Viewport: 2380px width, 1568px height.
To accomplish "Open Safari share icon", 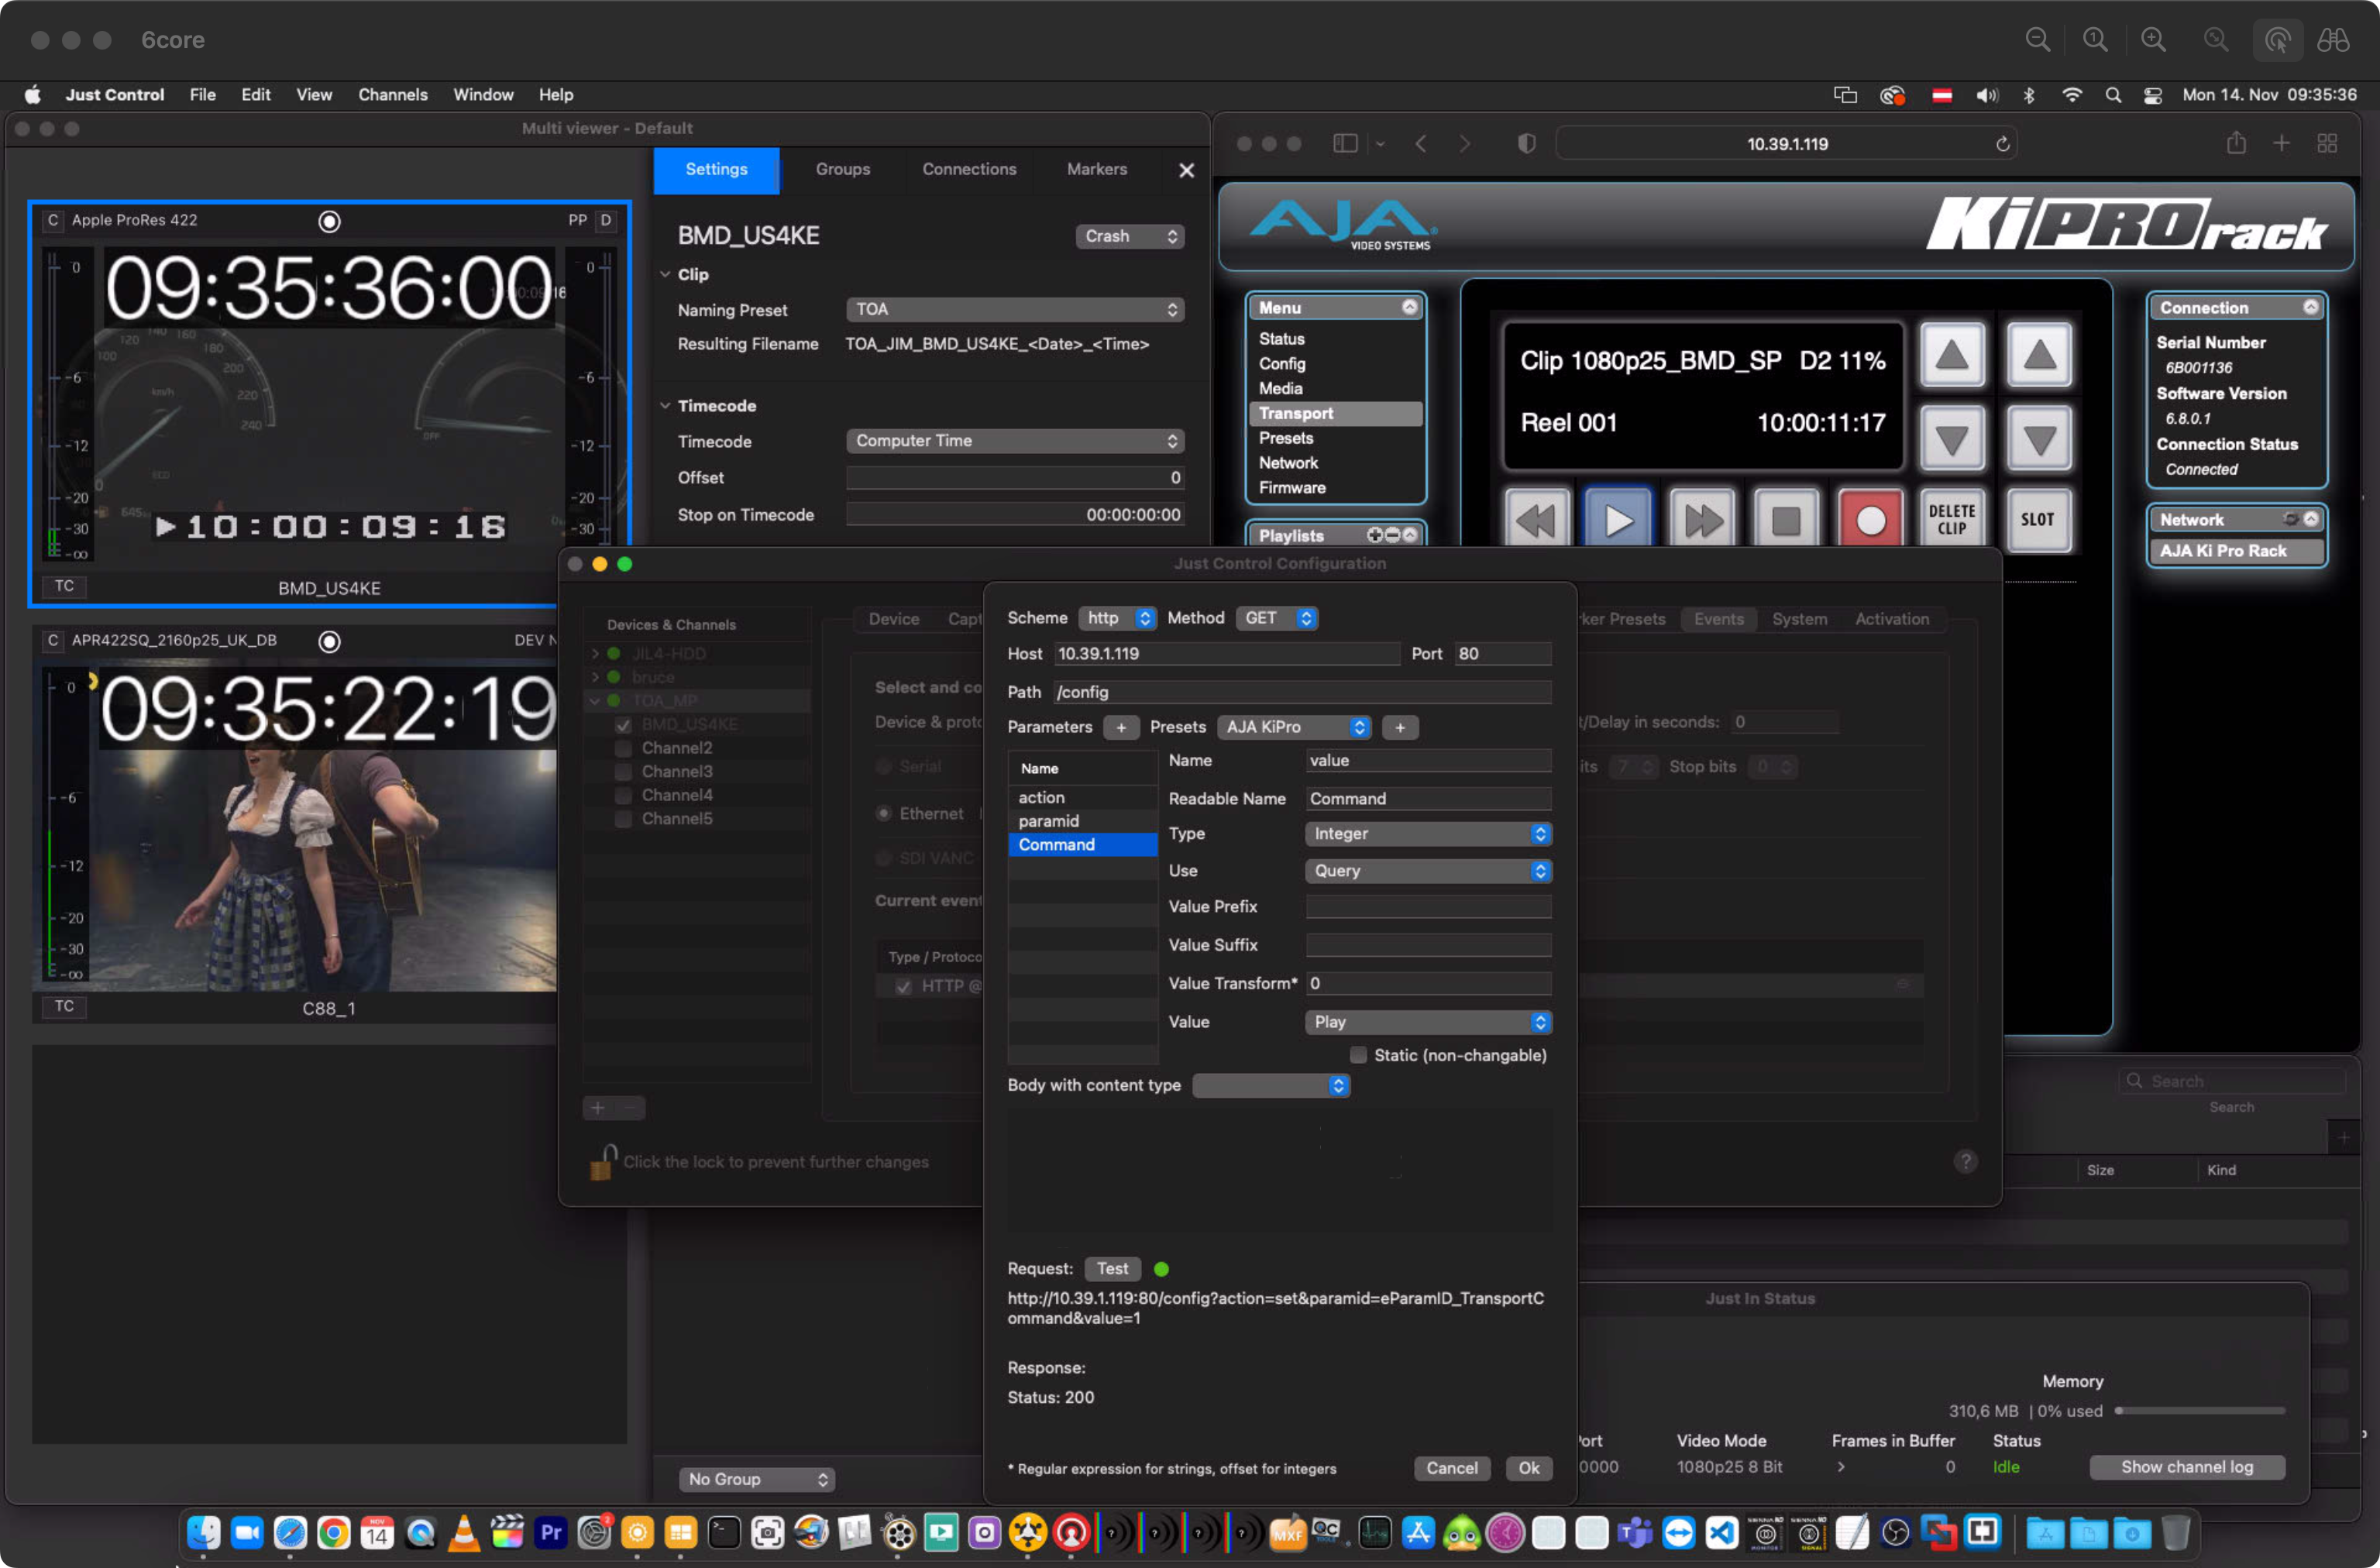I will point(2236,143).
